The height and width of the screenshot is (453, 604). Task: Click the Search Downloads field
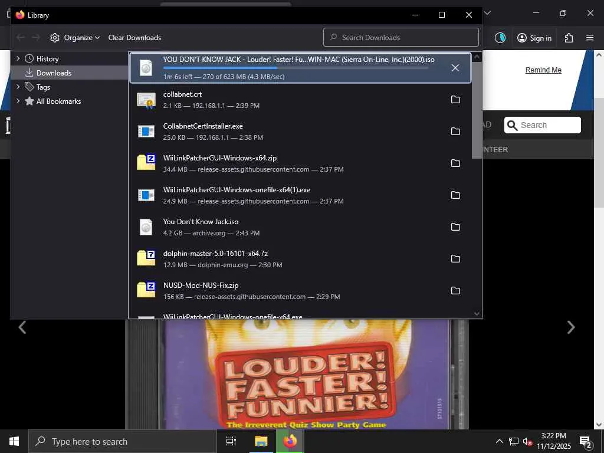(x=401, y=37)
